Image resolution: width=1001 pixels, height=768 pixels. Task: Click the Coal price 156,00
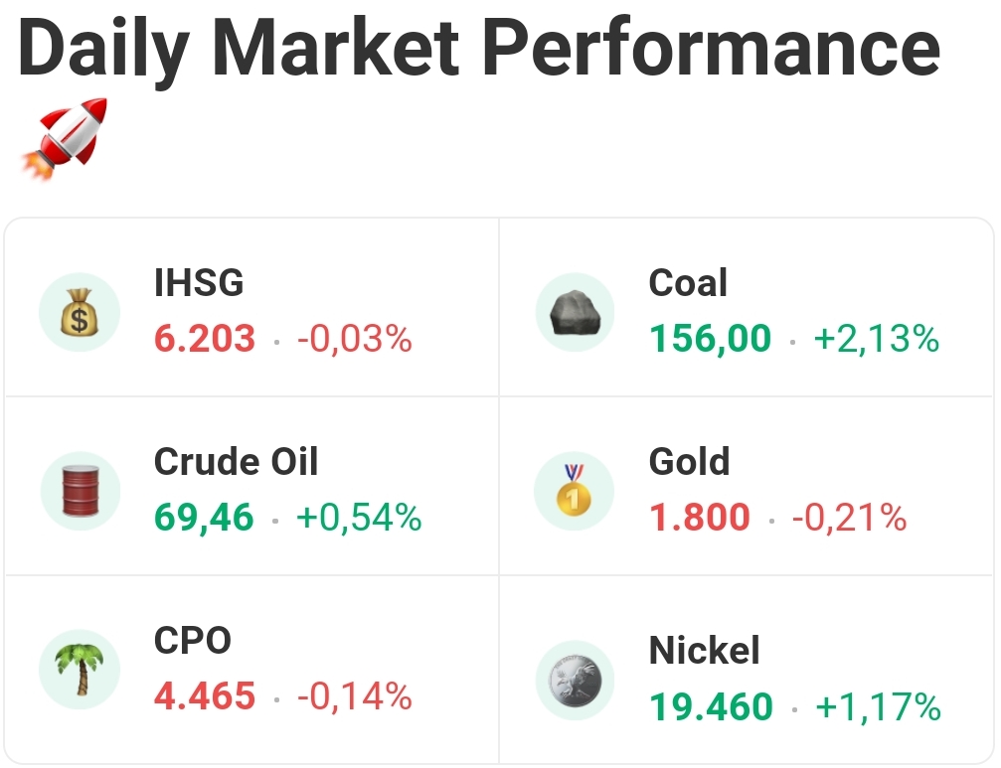[x=710, y=339]
